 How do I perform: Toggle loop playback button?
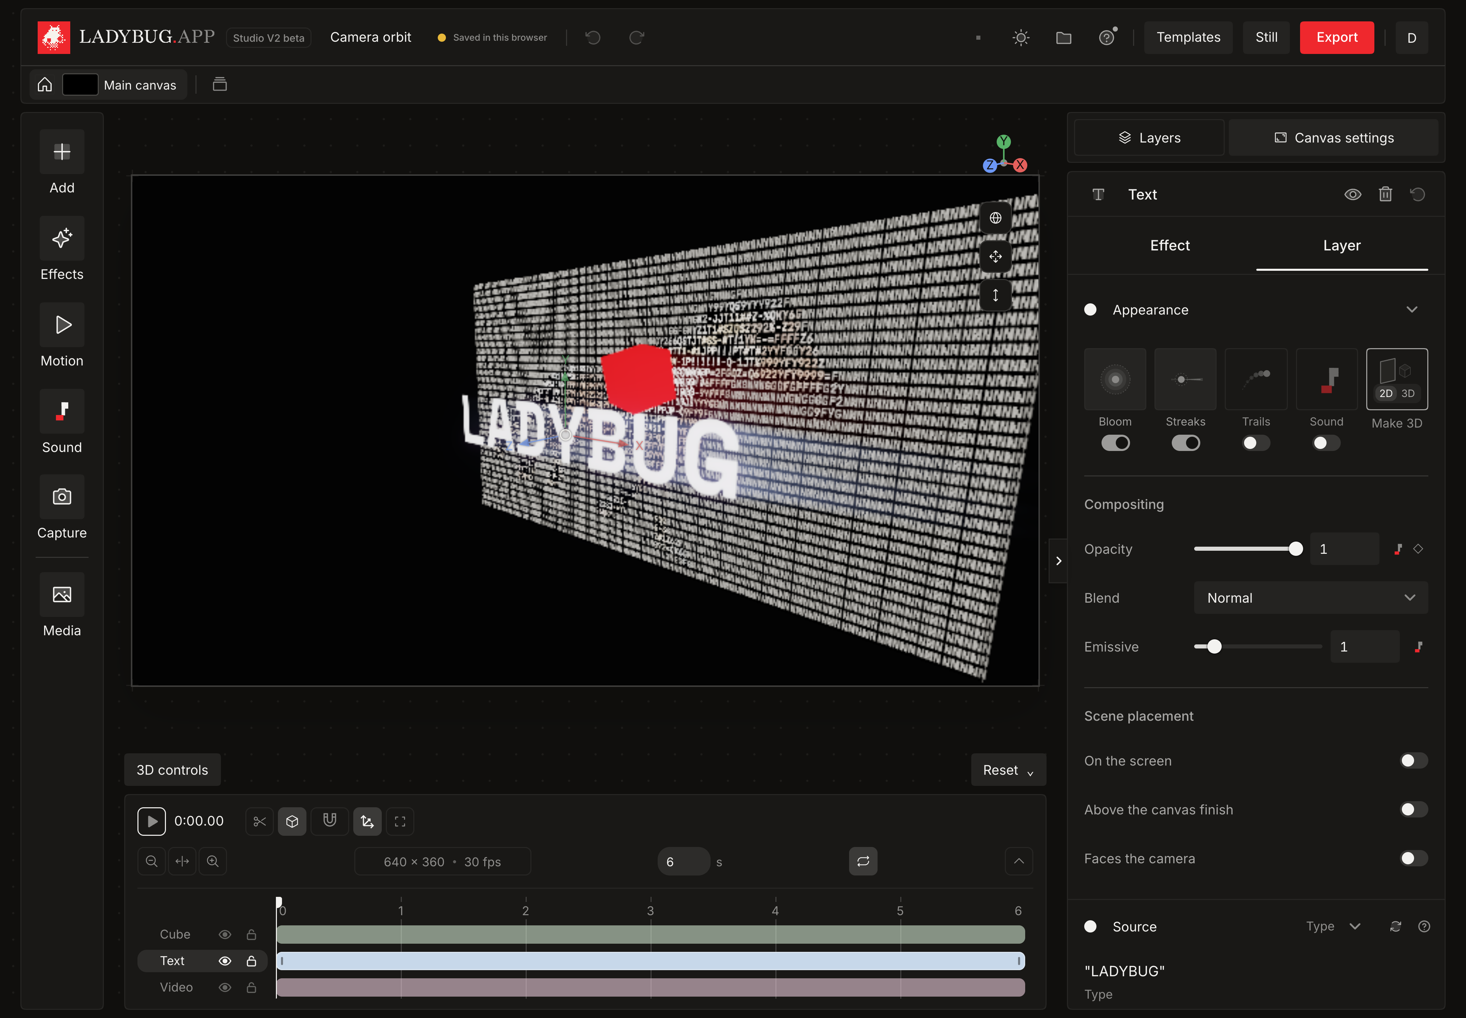[x=863, y=861]
